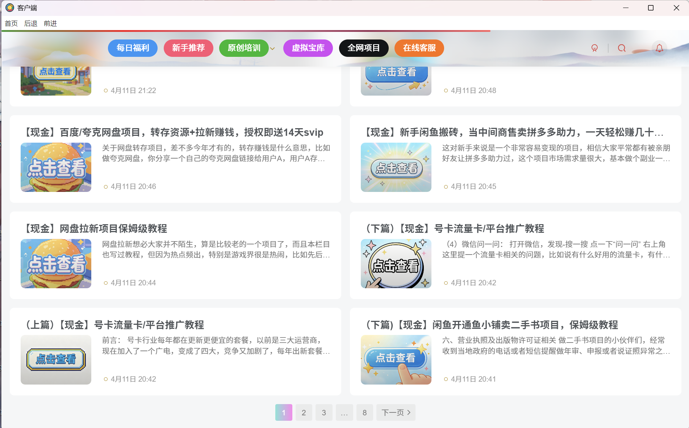Image resolution: width=689 pixels, height=428 pixels.
Task: Jump to page 8
Action: tap(364, 412)
